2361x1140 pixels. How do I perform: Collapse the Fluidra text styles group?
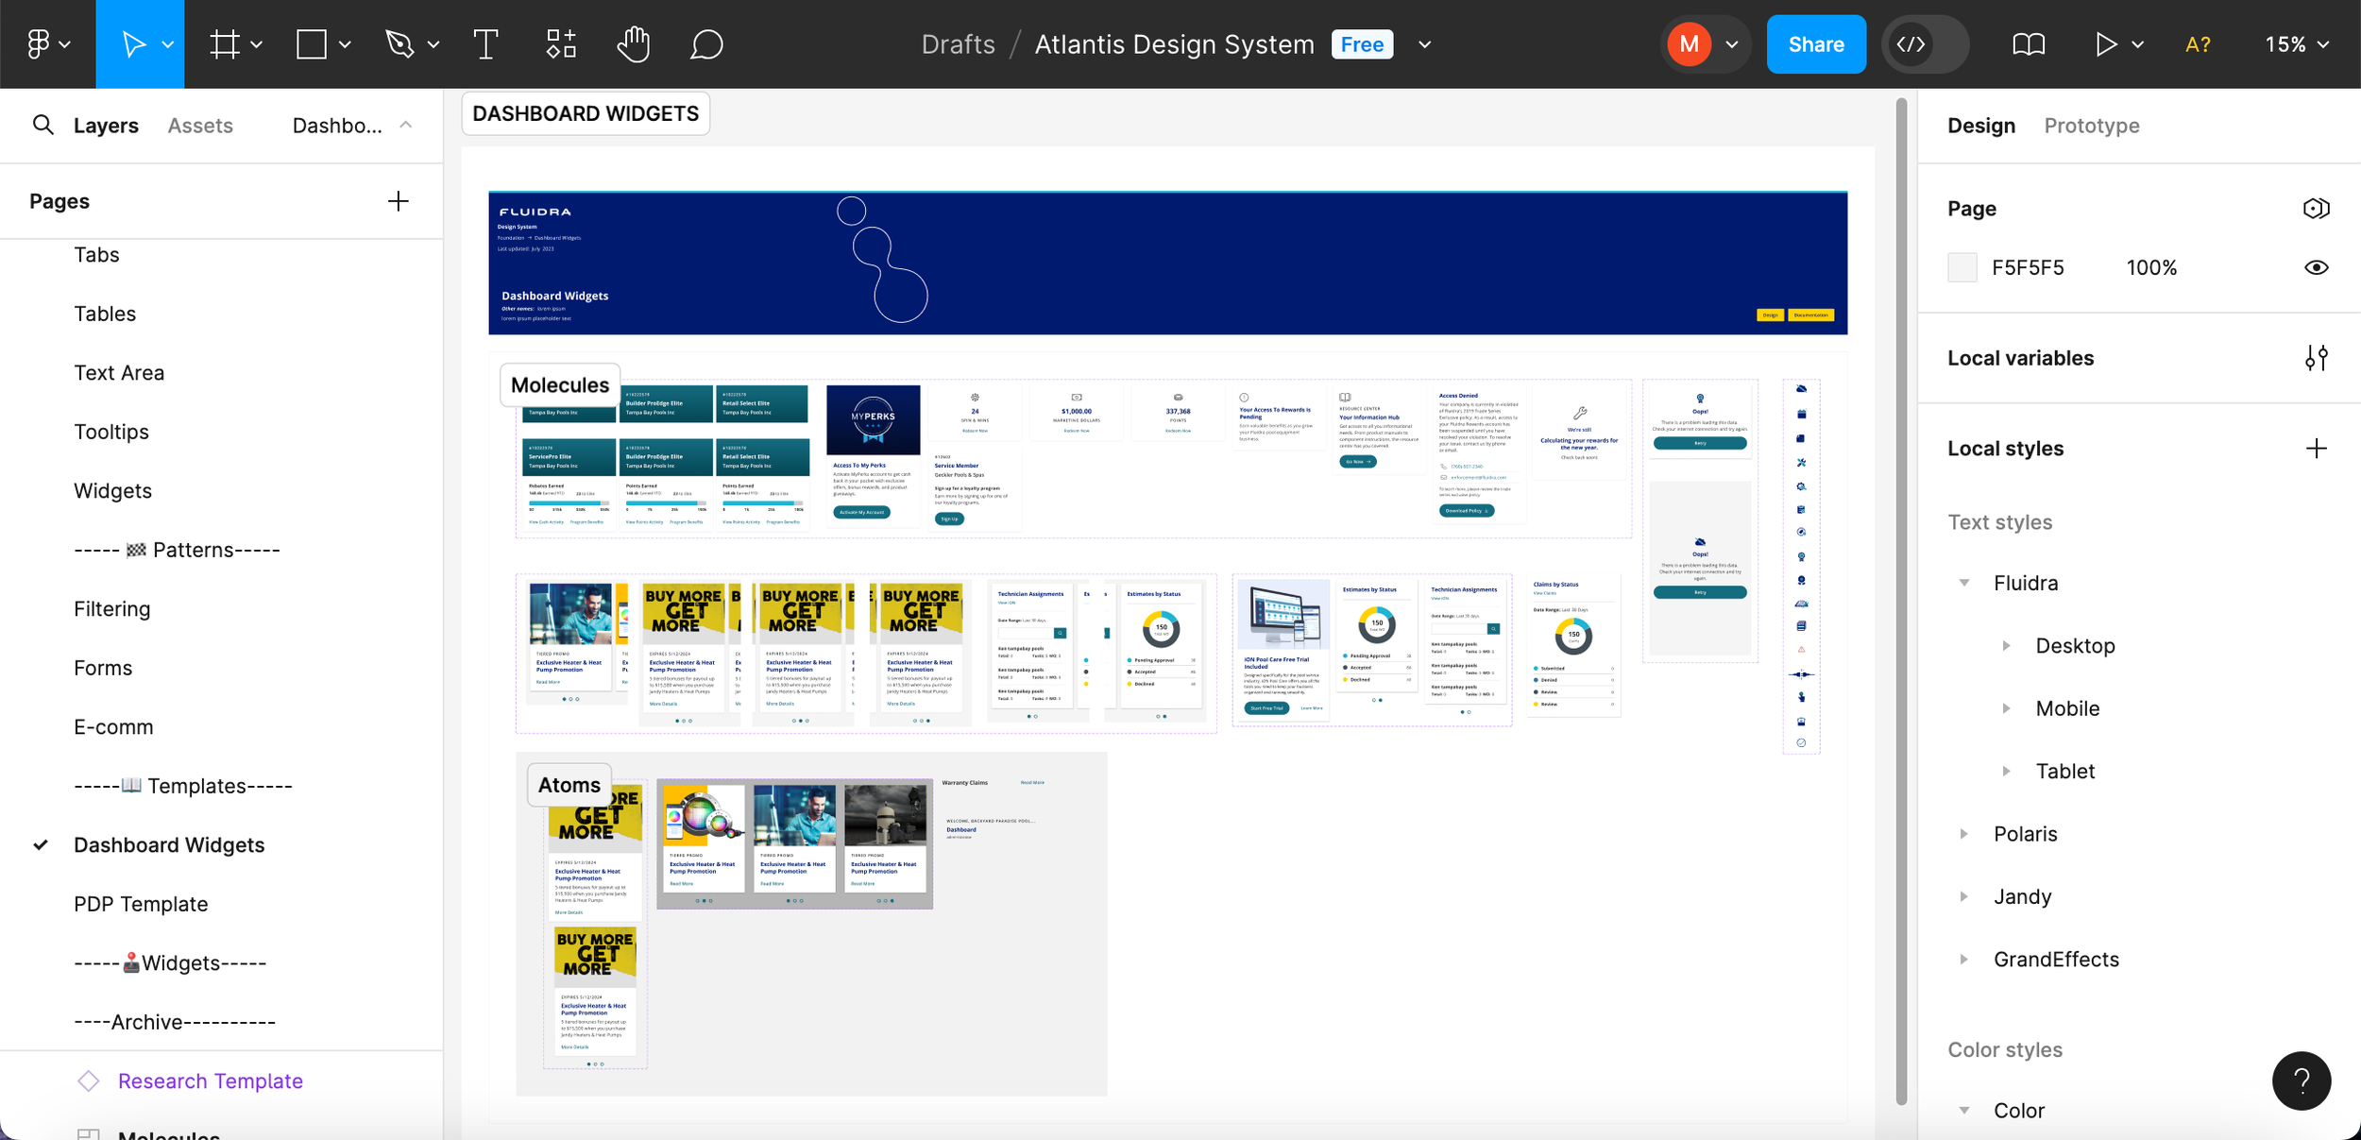1964,583
